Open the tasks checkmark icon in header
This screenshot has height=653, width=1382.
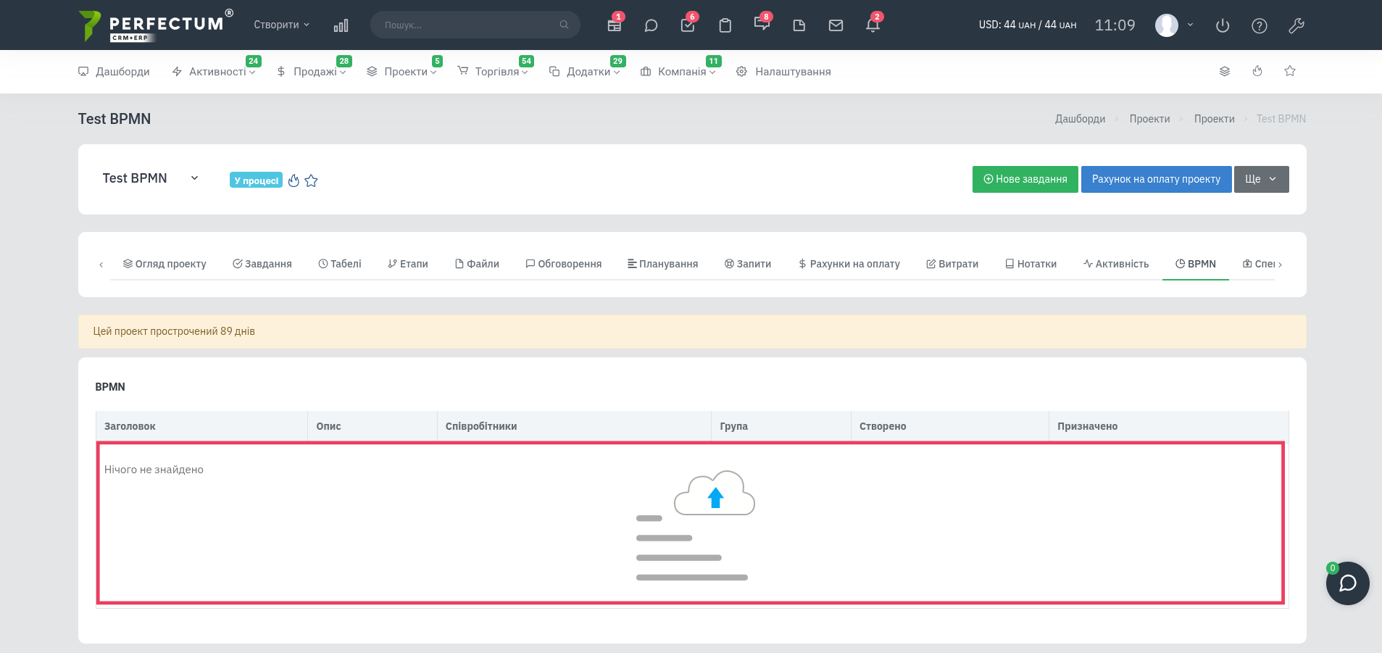(x=688, y=25)
